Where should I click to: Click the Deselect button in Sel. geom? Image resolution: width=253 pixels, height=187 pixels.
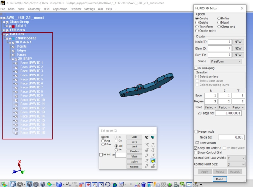(134, 151)
